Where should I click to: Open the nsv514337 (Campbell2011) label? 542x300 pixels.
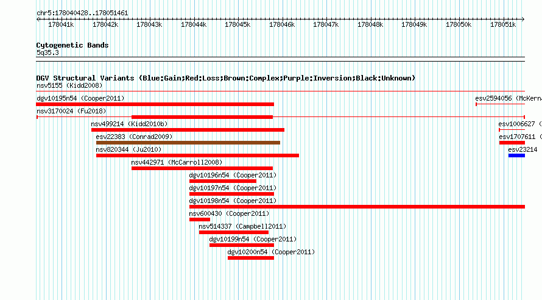[242, 226]
